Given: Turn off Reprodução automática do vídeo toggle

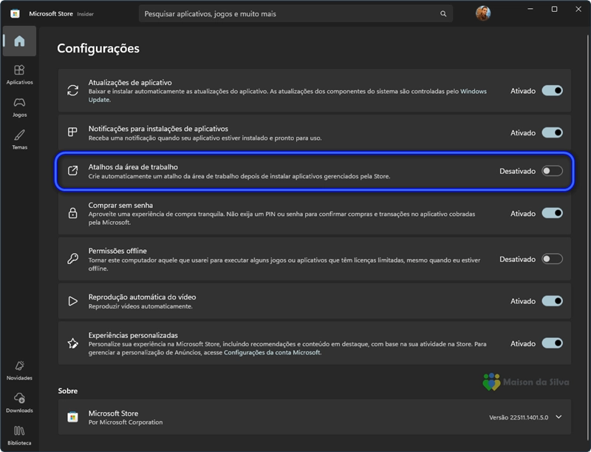Looking at the screenshot, I should coord(552,301).
